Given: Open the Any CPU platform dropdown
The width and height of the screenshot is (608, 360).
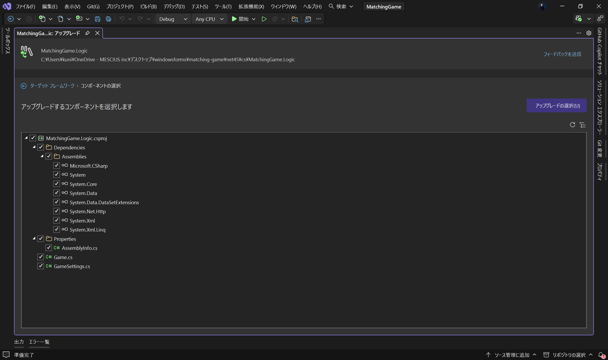Looking at the screenshot, I should [x=209, y=19].
